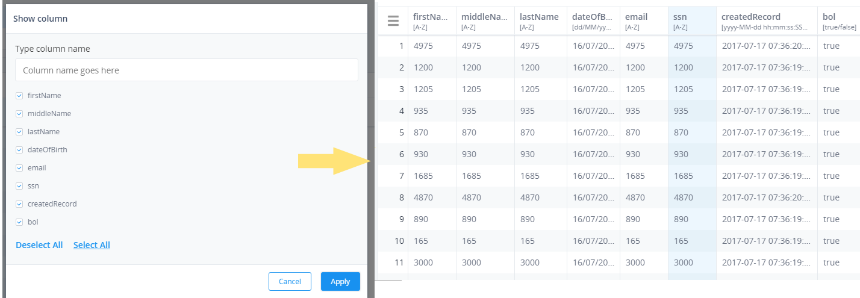This screenshot has width=860, height=298.
Task: Toggle the middleName checkbox
Action: point(19,113)
